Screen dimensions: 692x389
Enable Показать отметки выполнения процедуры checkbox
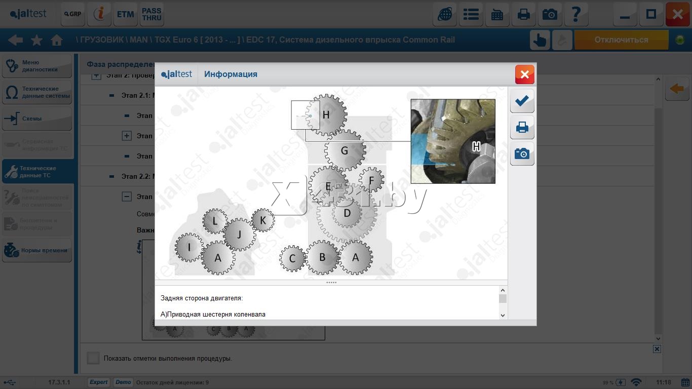[x=93, y=358]
